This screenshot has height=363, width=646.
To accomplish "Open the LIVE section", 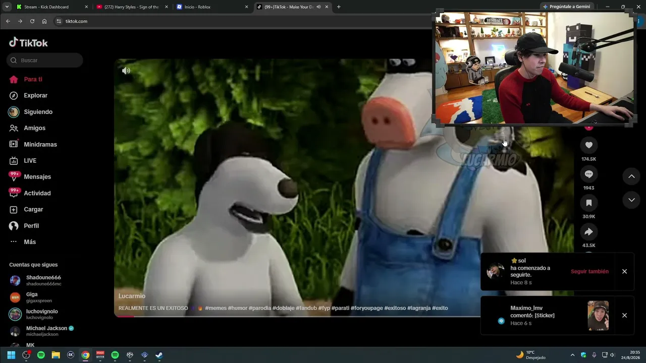I will tap(30, 160).
